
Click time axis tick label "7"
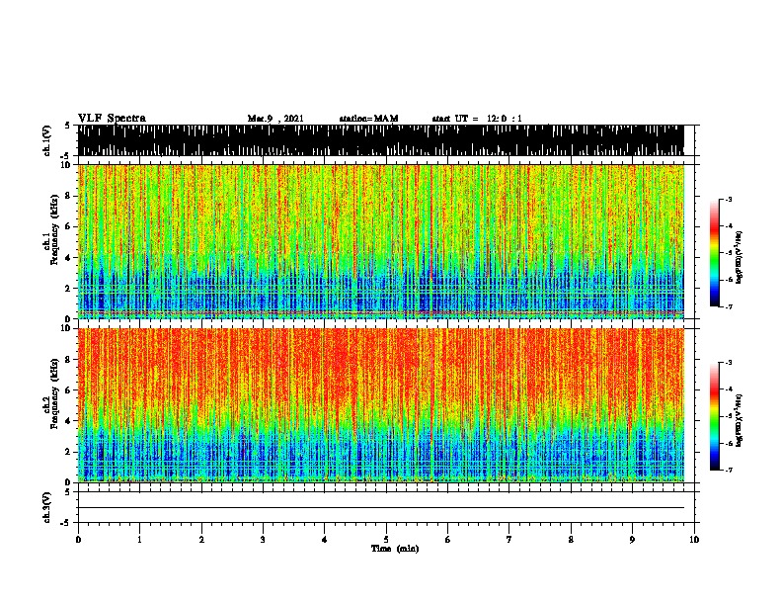click(x=509, y=540)
